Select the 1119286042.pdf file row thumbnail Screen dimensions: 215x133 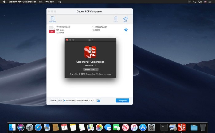(52, 30)
